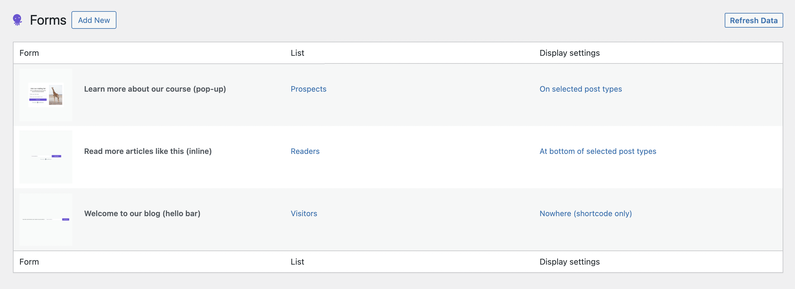Click the footer Display settings column label
The image size is (795, 289).
[x=569, y=262]
